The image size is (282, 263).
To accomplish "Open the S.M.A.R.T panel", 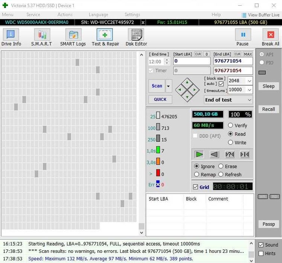I will 42,38.
